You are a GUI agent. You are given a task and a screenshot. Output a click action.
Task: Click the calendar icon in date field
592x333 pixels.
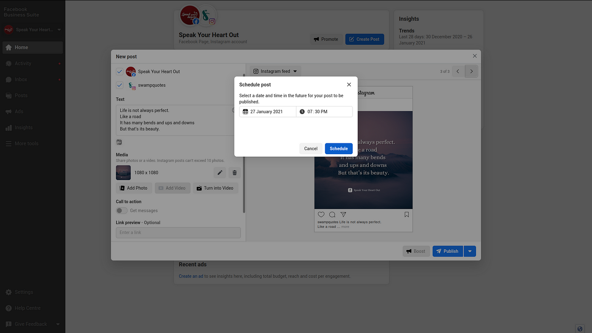click(245, 112)
